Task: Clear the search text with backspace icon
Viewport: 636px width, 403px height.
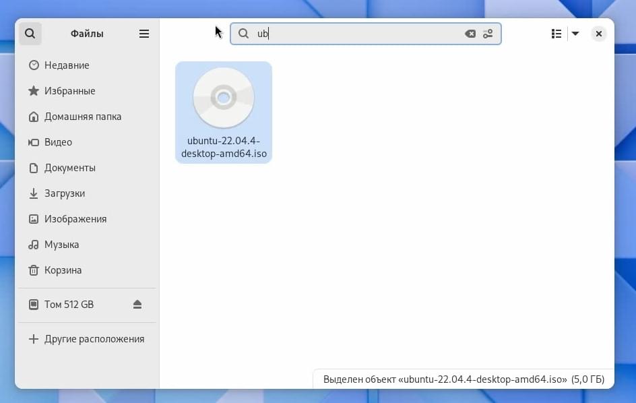Action: 470,34
